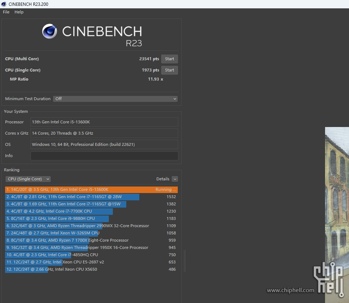Open the File menu
The width and height of the screenshot is (349, 303).
tap(6, 12)
